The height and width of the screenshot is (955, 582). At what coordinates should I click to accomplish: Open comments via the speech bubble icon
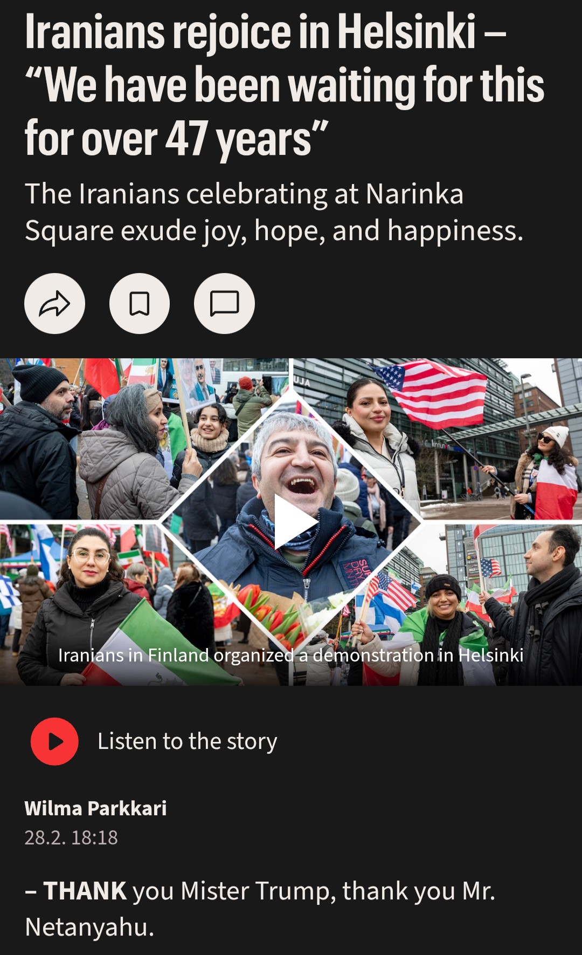224,304
